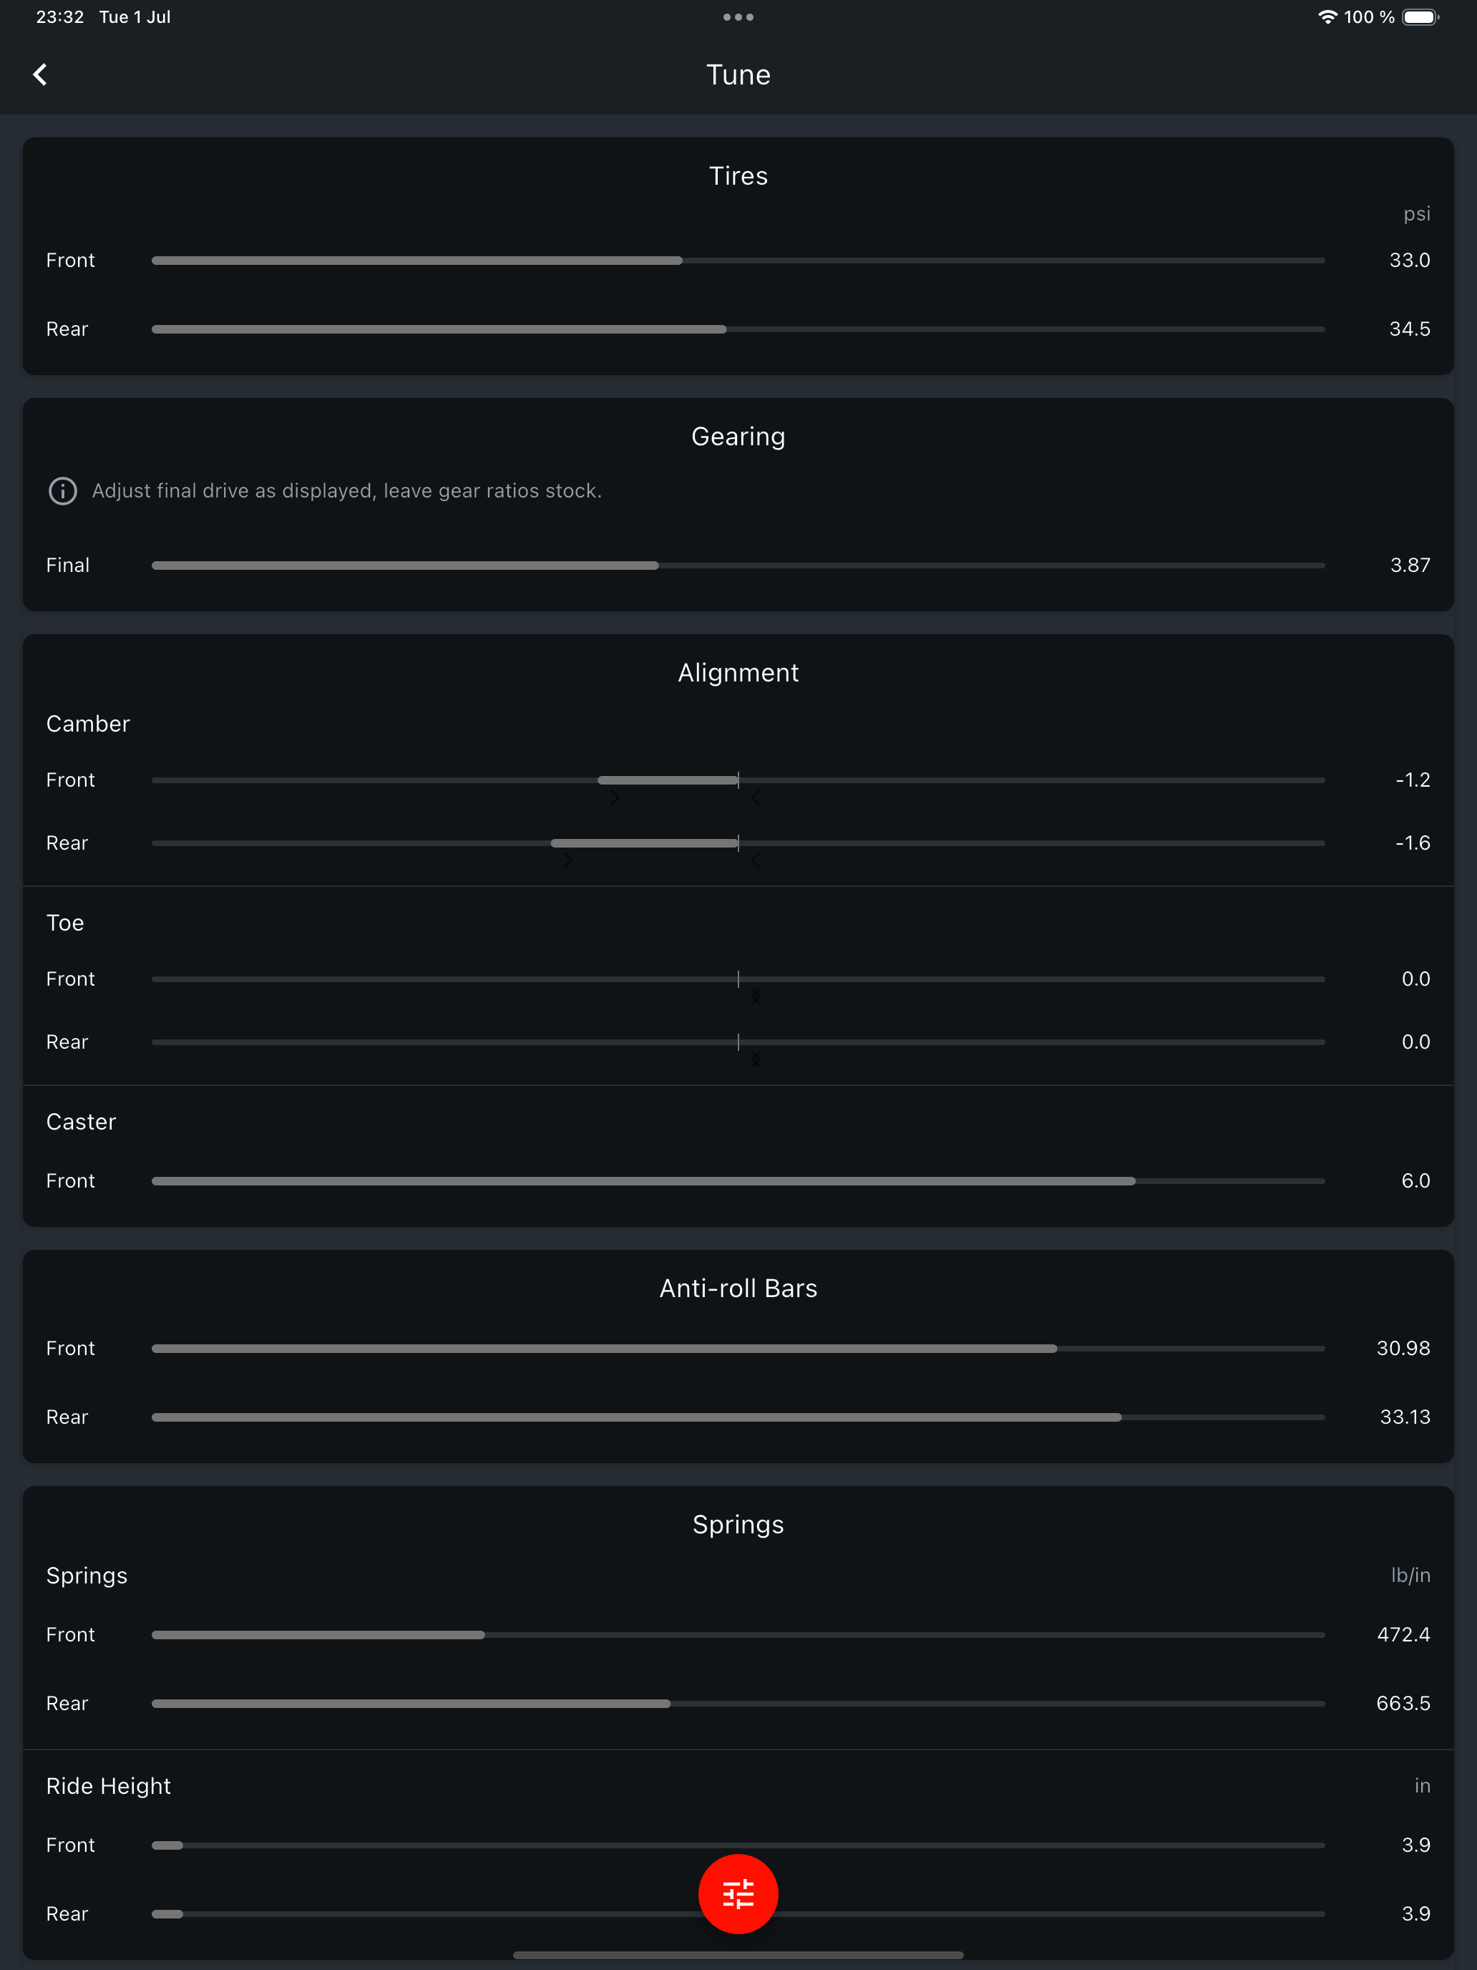
Task: Tap the battery status icon
Action: tap(1421, 17)
